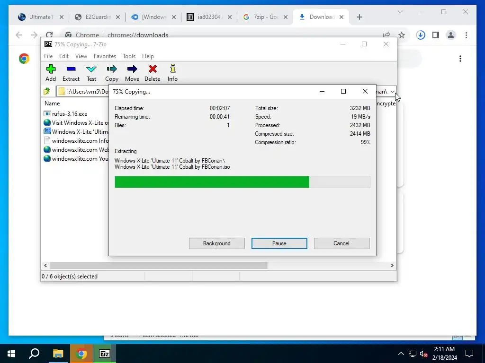Show hidden system tray icons
The height and width of the screenshot is (363, 485).
[x=401, y=354]
